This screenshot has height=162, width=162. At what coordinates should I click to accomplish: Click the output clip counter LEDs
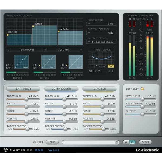click(x=150, y=24)
